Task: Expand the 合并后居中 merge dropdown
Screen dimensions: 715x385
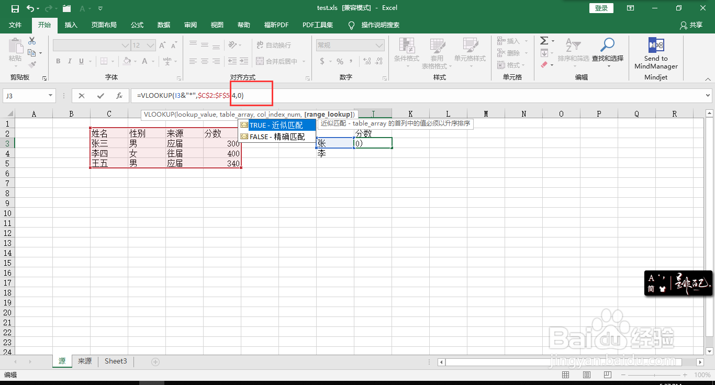Action: pyautogui.click(x=303, y=61)
